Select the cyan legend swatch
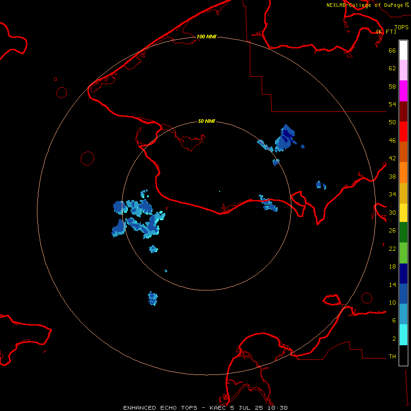 tap(403, 335)
